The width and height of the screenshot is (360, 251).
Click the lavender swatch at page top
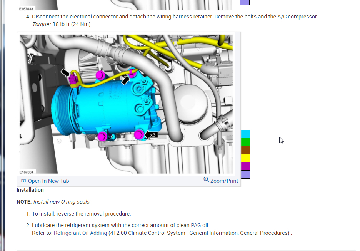coord(245,2)
